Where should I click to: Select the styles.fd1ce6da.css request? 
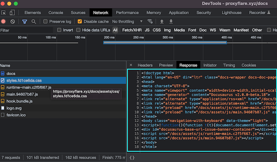tap(63, 81)
